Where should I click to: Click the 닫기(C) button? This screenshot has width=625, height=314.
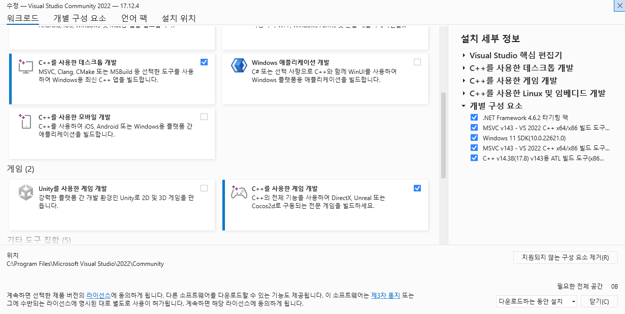click(x=599, y=301)
